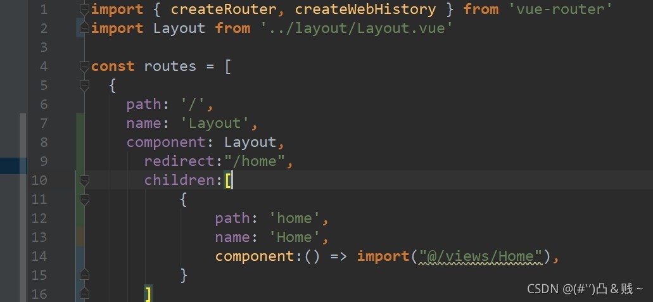Click the blue change marker beside line 14
Viewport: 653px width, 302px height.
80,256
